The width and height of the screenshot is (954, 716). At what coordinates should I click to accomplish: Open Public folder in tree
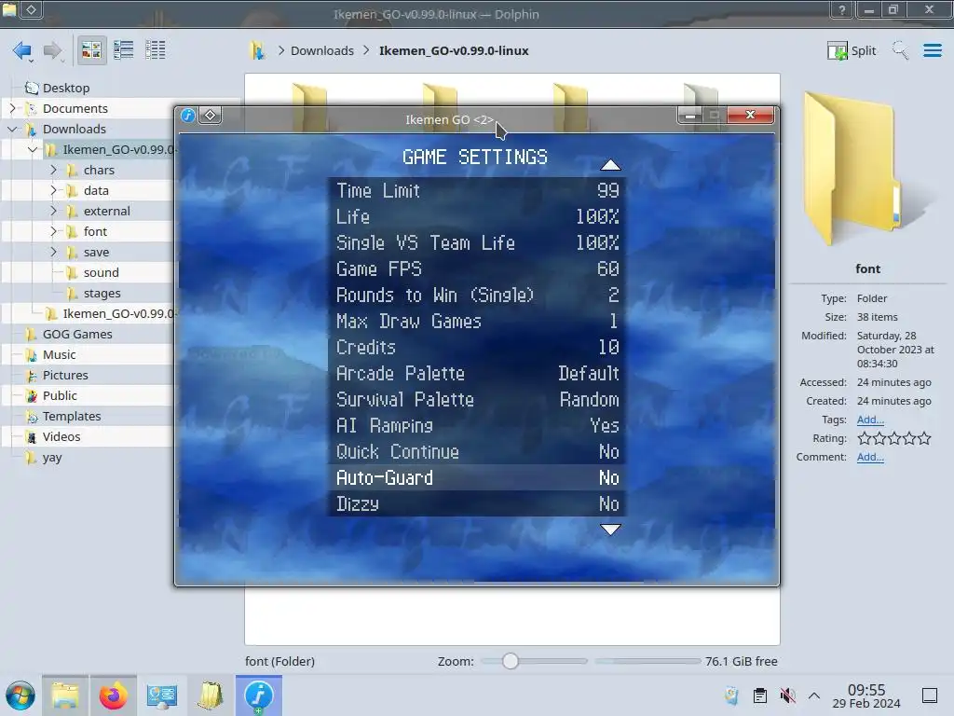tap(60, 395)
